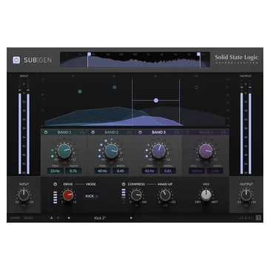Click the REDO button
Image resolution: width=270 pixels, height=270 pixels.
click(28, 218)
